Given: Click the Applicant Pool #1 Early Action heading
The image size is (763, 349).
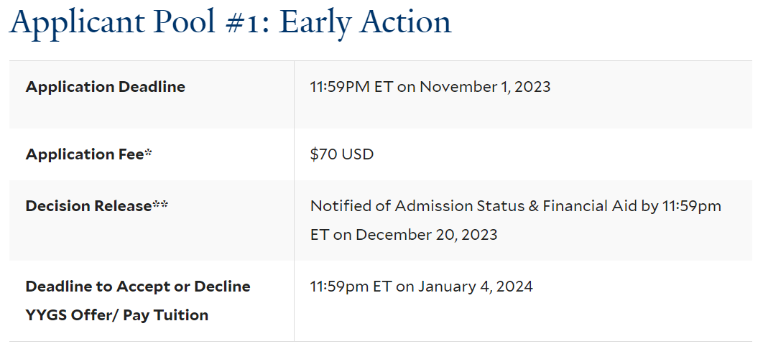Looking at the screenshot, I should coord(230,23).
